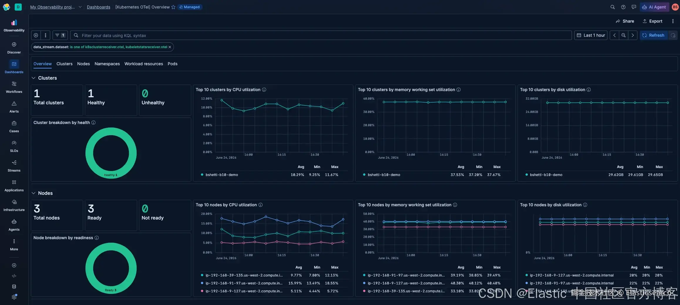Screen dimensions: 680x305
Task: Switch to the Pods tab
Action: tap(172, 64)
